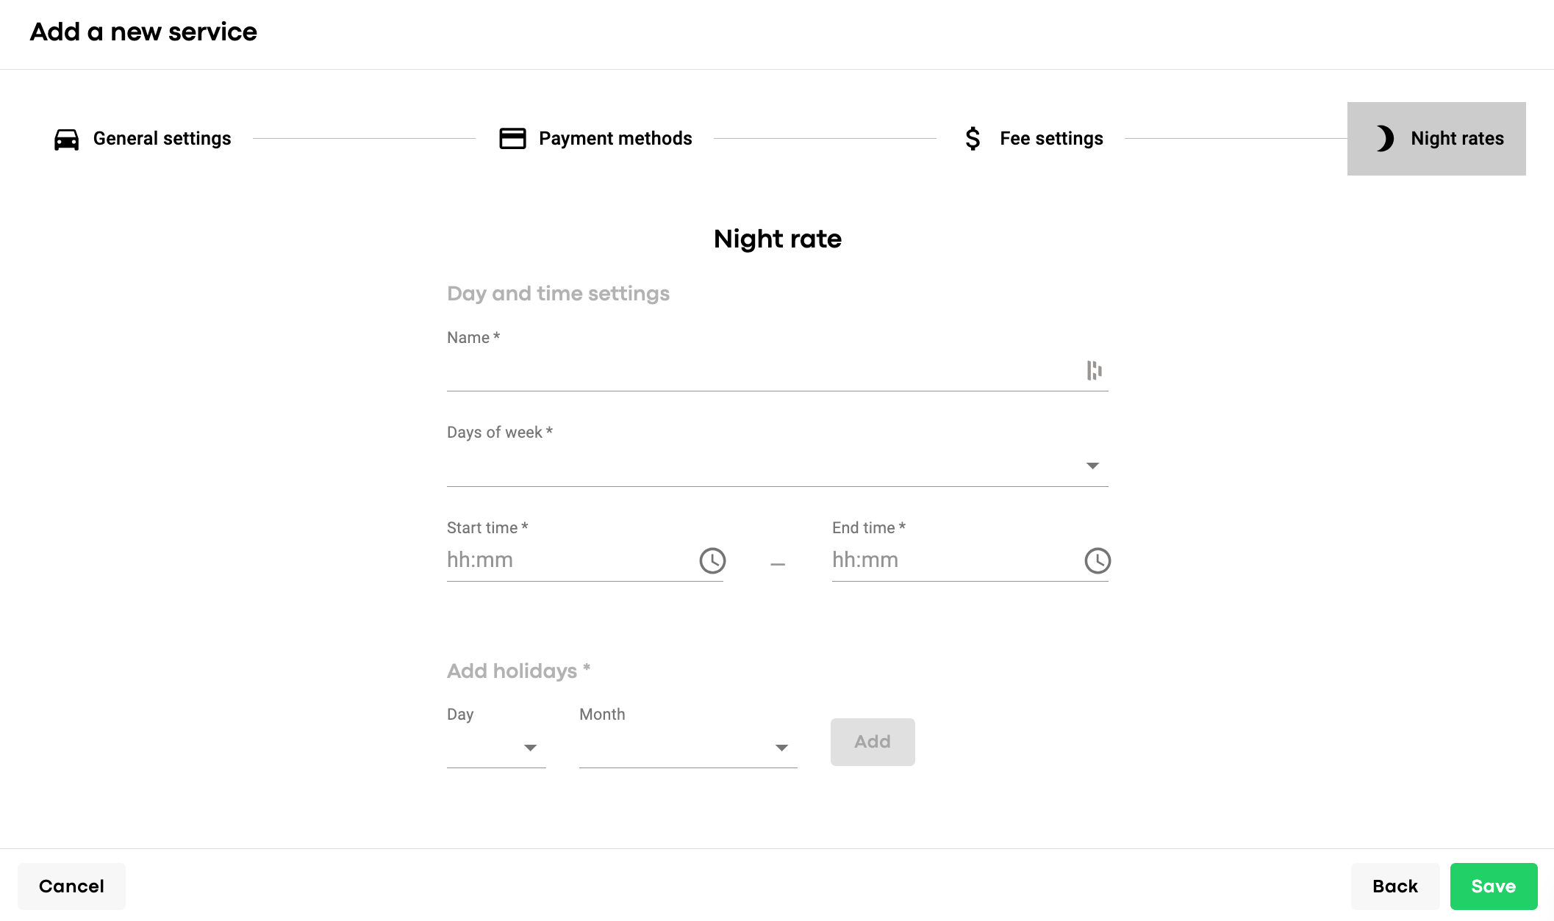
Task: Select the Night rates step
Action: [x=1457, y=139]
